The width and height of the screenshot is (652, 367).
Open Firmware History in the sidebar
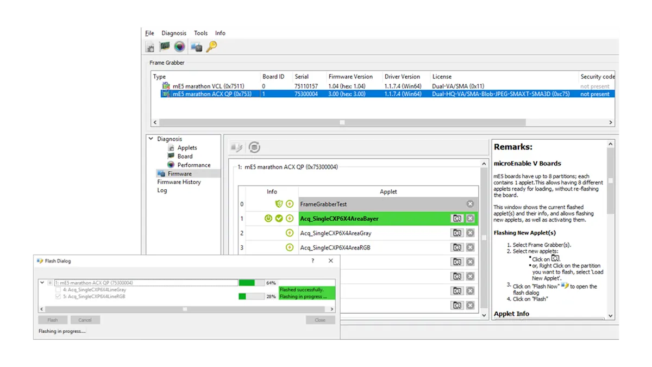click(179, 182)
